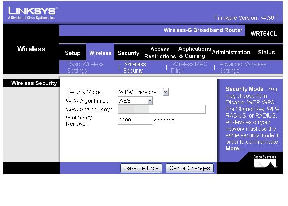
Task: Click the WPA Algorithms field label
Action: [87, 101]
